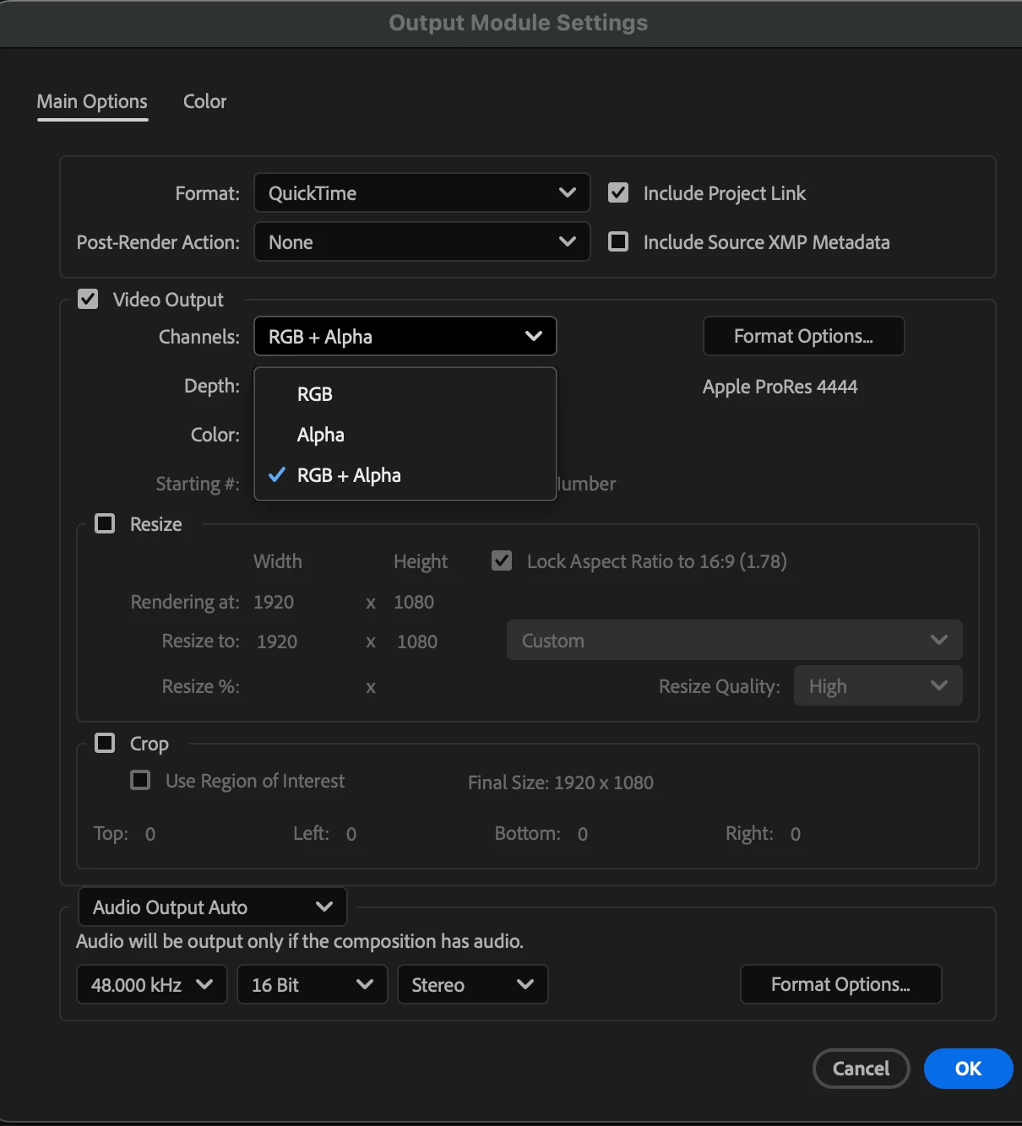Enable the Crop checkbox
The height and width of the screenshot is (1126, 1022).
click(x=105, y=744)
